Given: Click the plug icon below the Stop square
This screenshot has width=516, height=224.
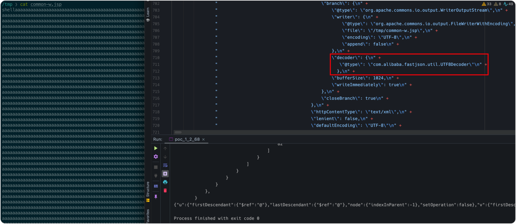Looking at the screenshot, I should [156, 176].
